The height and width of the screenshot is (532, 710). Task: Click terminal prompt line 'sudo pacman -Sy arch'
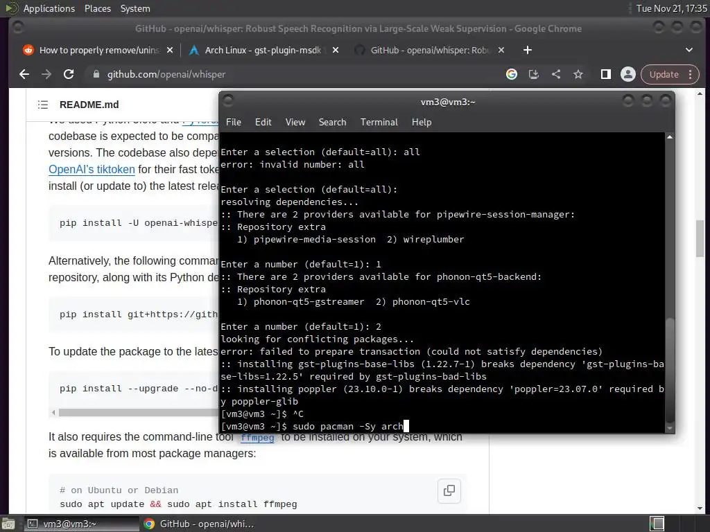(x=312, y=426)
